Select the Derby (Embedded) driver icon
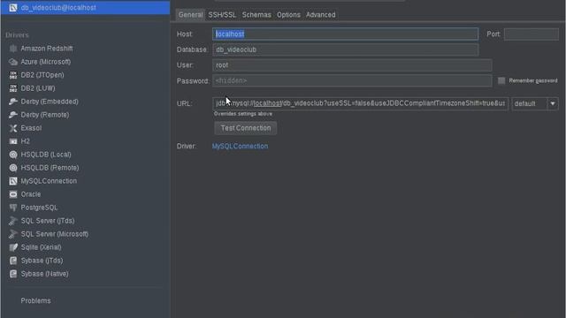This screenshot has width=566, height=318. (13, 102)
